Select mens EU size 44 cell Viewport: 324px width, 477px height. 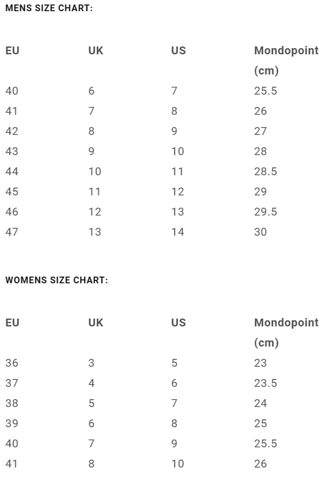[x=12, y=171]
